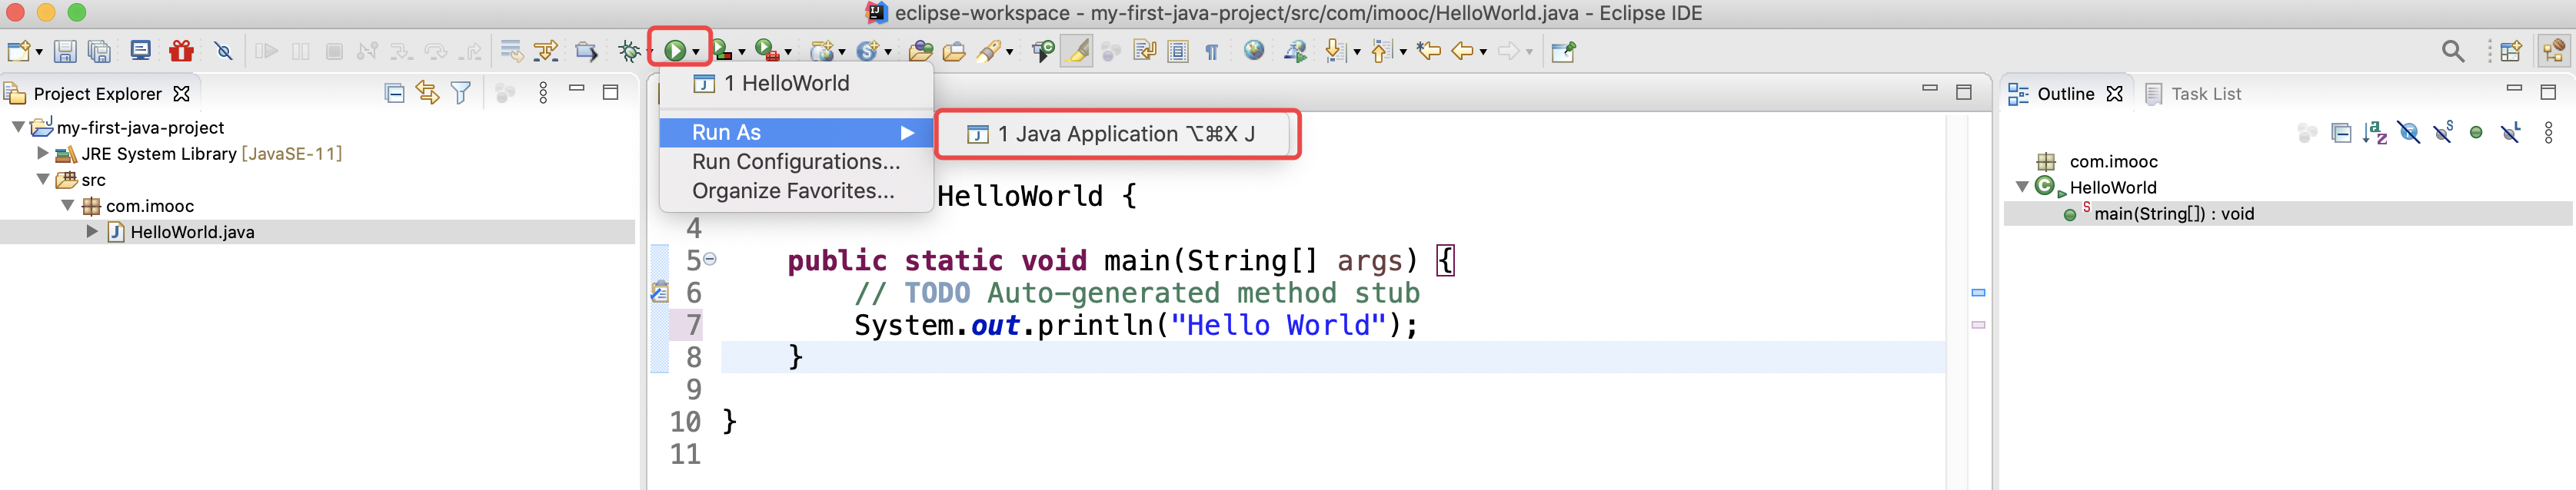Image resolution: width=2576 pixels, height=490 pixels.
Task: Choose Organize Favorites... menu entry
Action: pyautogui.click(x=796, y=190)
